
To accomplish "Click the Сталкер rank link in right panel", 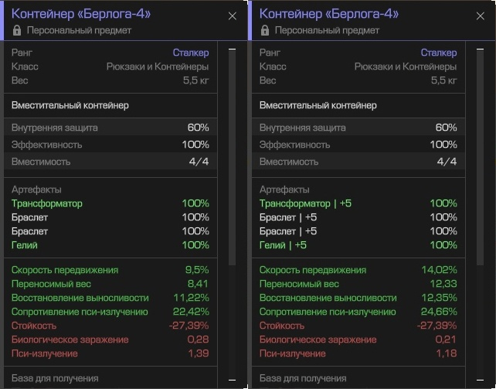I will (438, 53).
